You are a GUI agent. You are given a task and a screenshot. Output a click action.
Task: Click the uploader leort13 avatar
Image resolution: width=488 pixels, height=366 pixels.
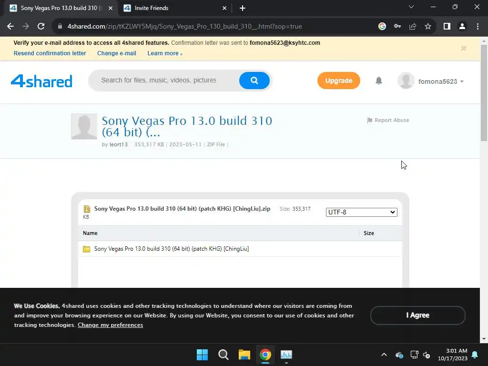pos(84,126)
